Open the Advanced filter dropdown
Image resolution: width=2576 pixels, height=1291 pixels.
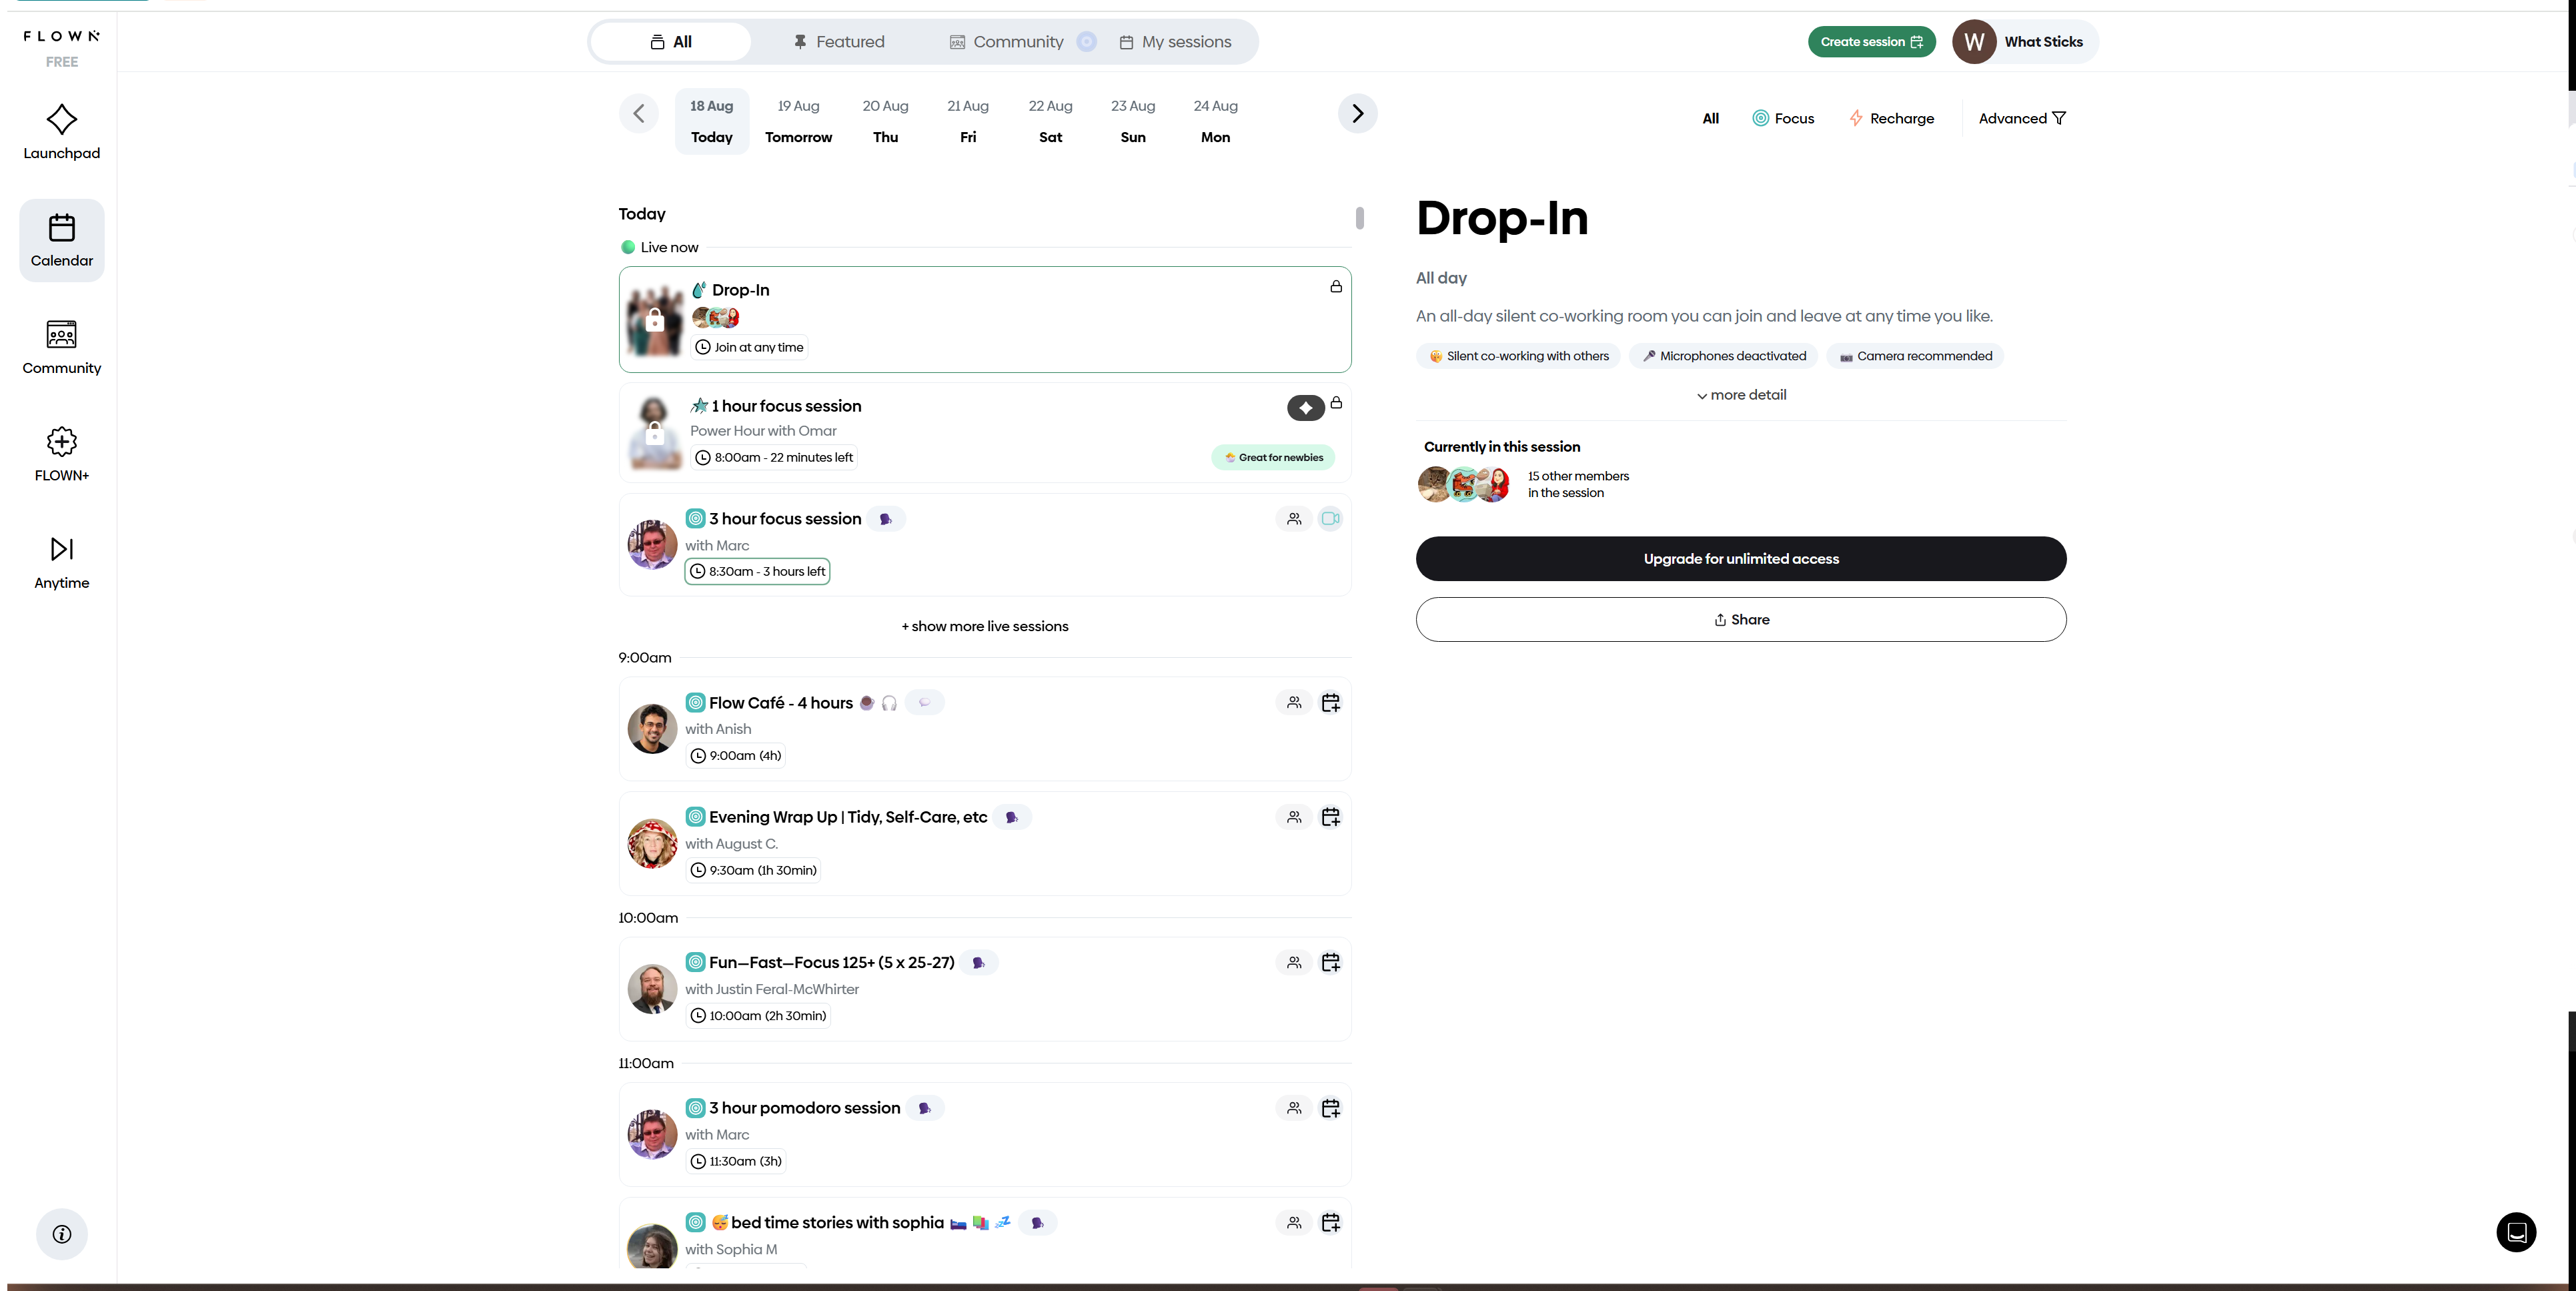[x=2021, y=118]
